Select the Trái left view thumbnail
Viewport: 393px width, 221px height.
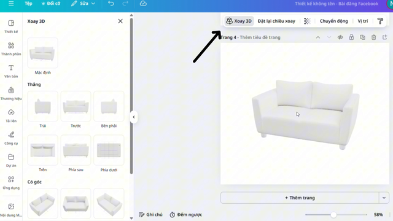tap(42, 106)
